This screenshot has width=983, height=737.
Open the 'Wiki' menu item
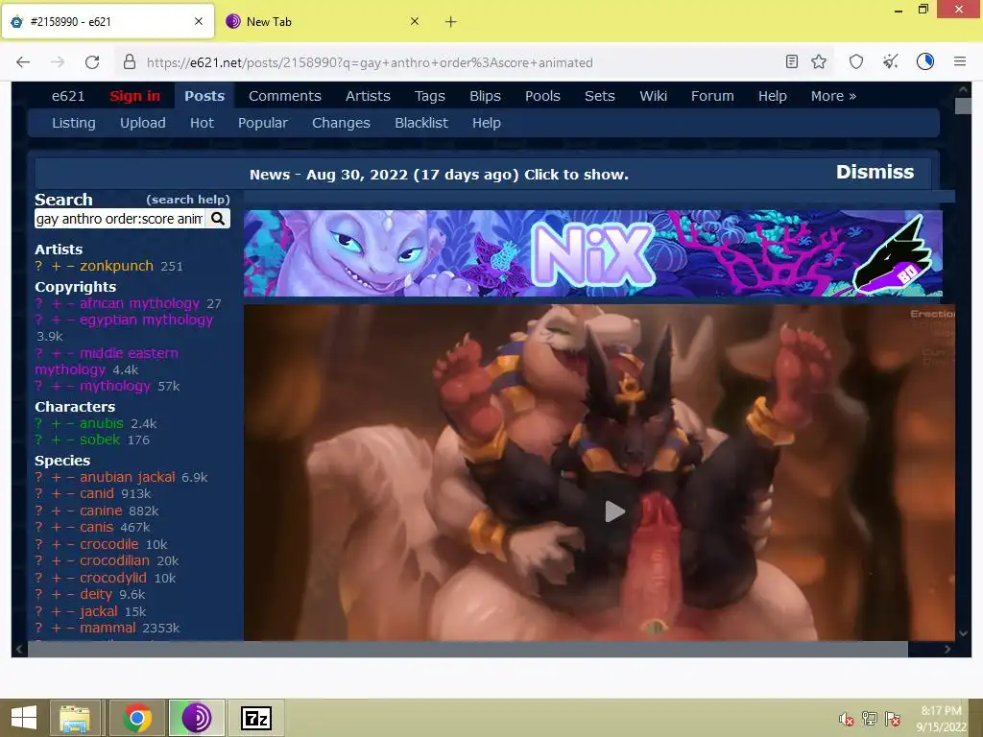653,96
